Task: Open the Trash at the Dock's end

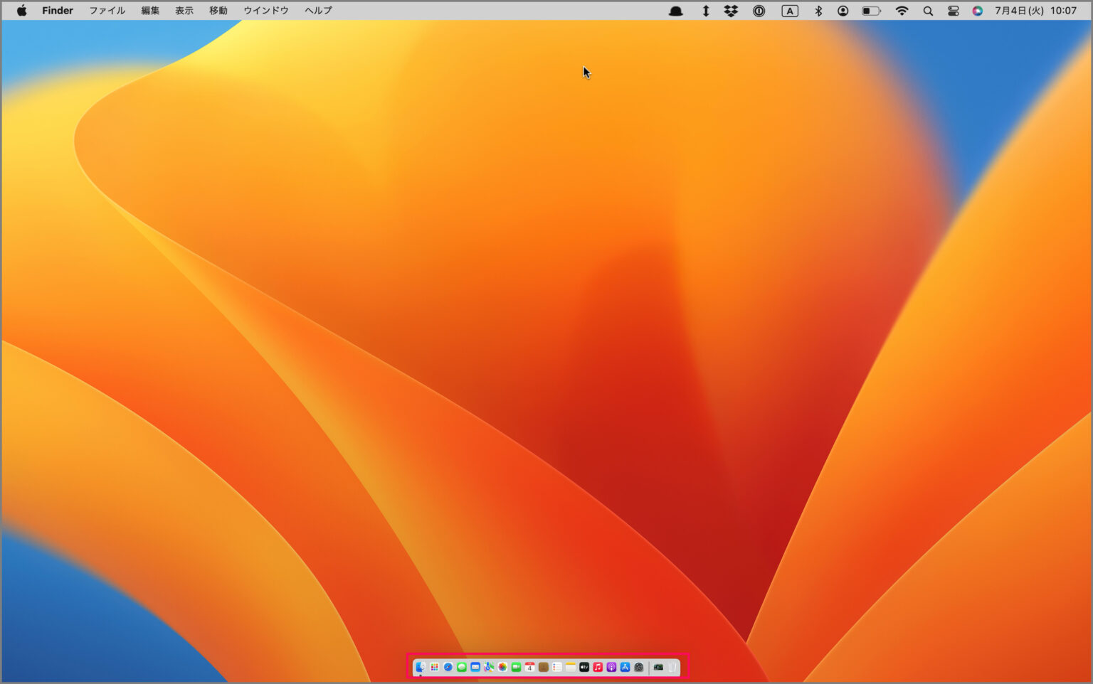Action: [674, 667]
